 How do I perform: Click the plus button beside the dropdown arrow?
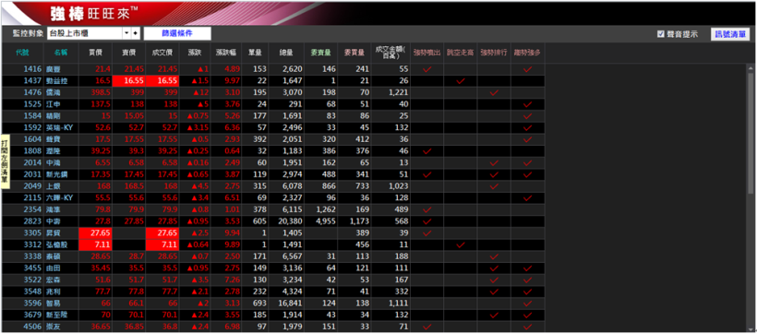(x=135, y=33)
